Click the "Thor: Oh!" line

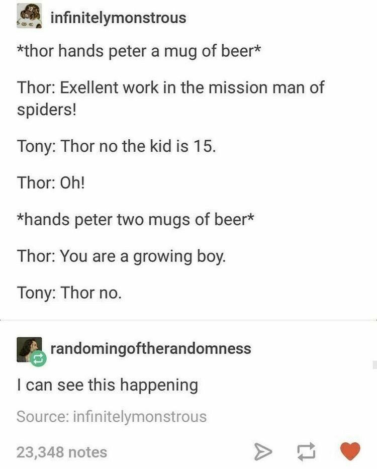point(51,182)
